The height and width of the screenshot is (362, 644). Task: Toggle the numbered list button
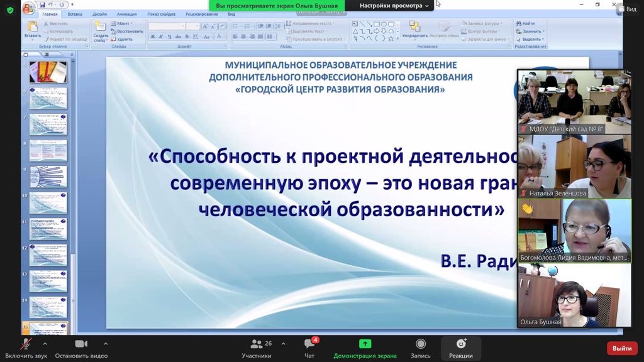(x=248, y=26)
